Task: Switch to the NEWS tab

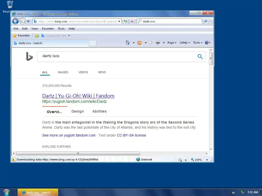Action: pyautogui.click(x=102, y=72)
